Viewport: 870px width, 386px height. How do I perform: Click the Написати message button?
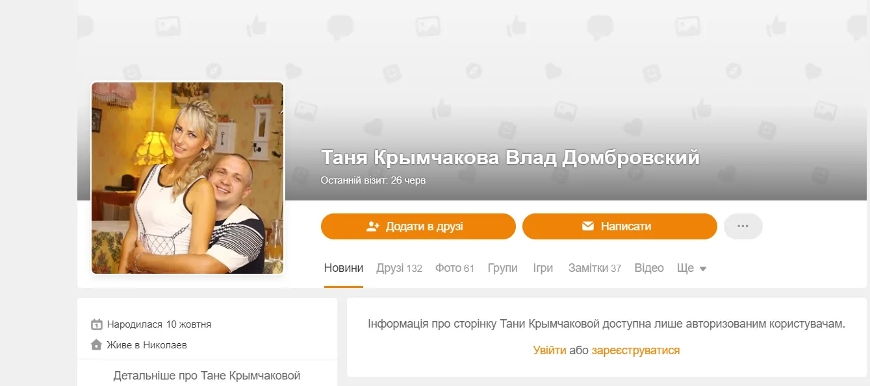(x=620, y=226)
